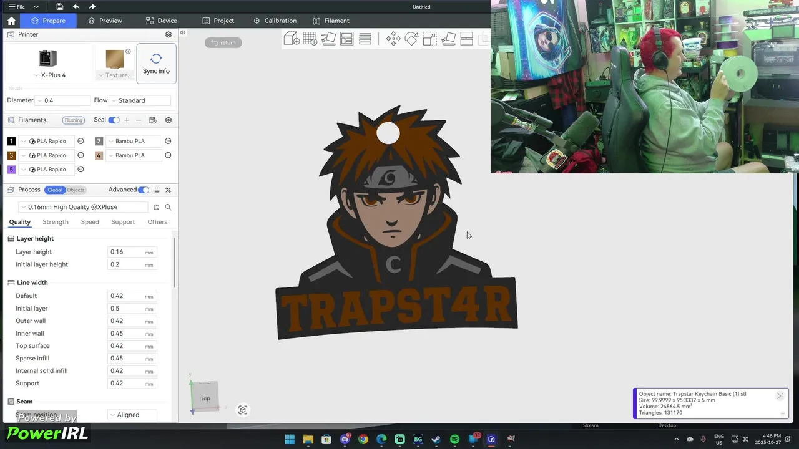799x449 pixels.
Task: Switch to the Preview tab
Action: coord(105,21)
